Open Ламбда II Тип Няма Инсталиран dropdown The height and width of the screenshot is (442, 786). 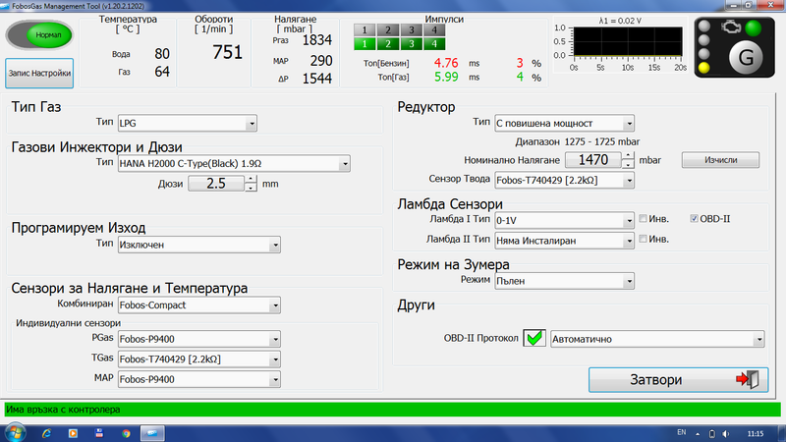pyautogui.click(x=564, y=241)
